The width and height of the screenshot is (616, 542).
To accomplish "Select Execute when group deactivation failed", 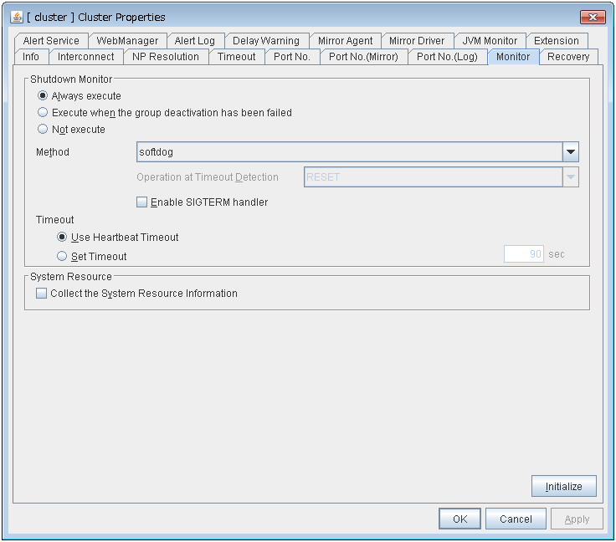I will click(x=43, y=113).
